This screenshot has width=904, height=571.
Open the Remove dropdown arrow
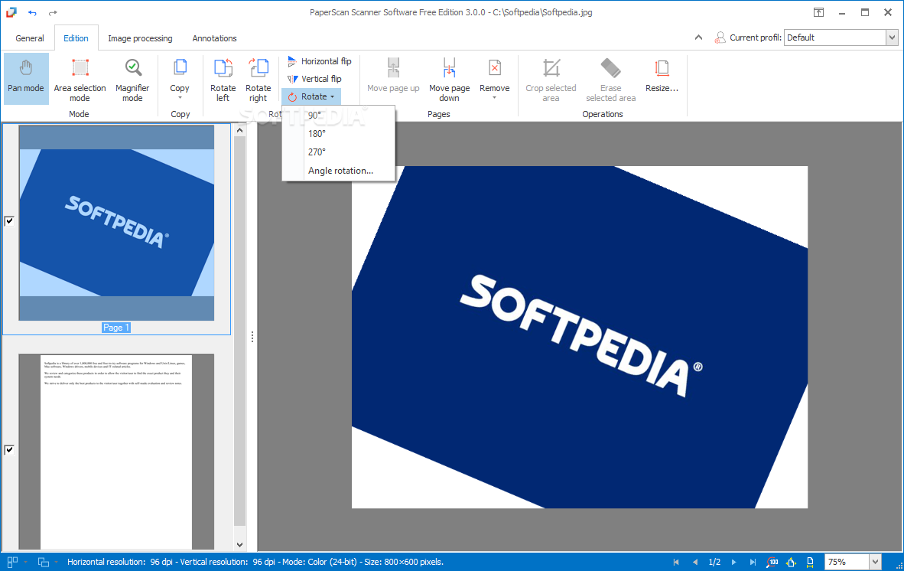tap(495, 98)
